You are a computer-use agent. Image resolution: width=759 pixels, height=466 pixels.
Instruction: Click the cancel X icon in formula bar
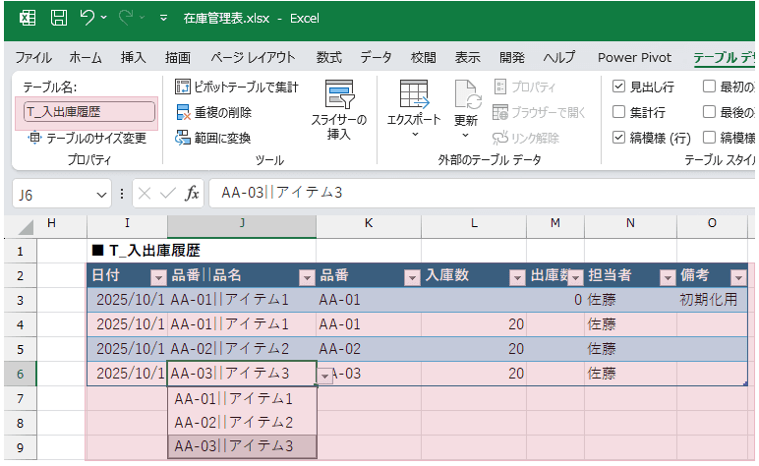pos(145,194)
